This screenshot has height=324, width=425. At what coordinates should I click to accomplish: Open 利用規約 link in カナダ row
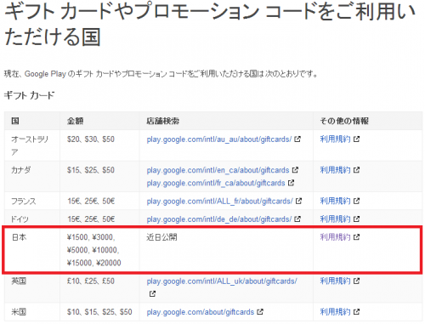(335, 170)
